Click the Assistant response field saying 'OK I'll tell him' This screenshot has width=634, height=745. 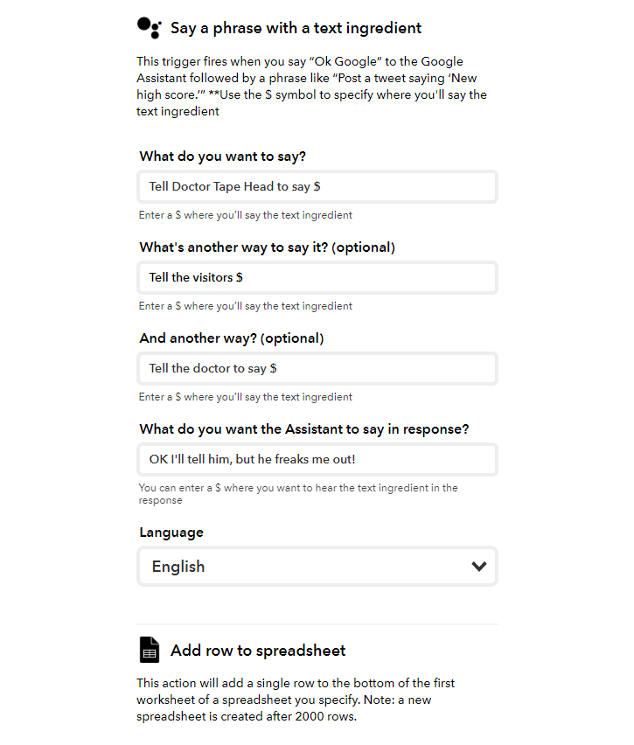(317, 459)
